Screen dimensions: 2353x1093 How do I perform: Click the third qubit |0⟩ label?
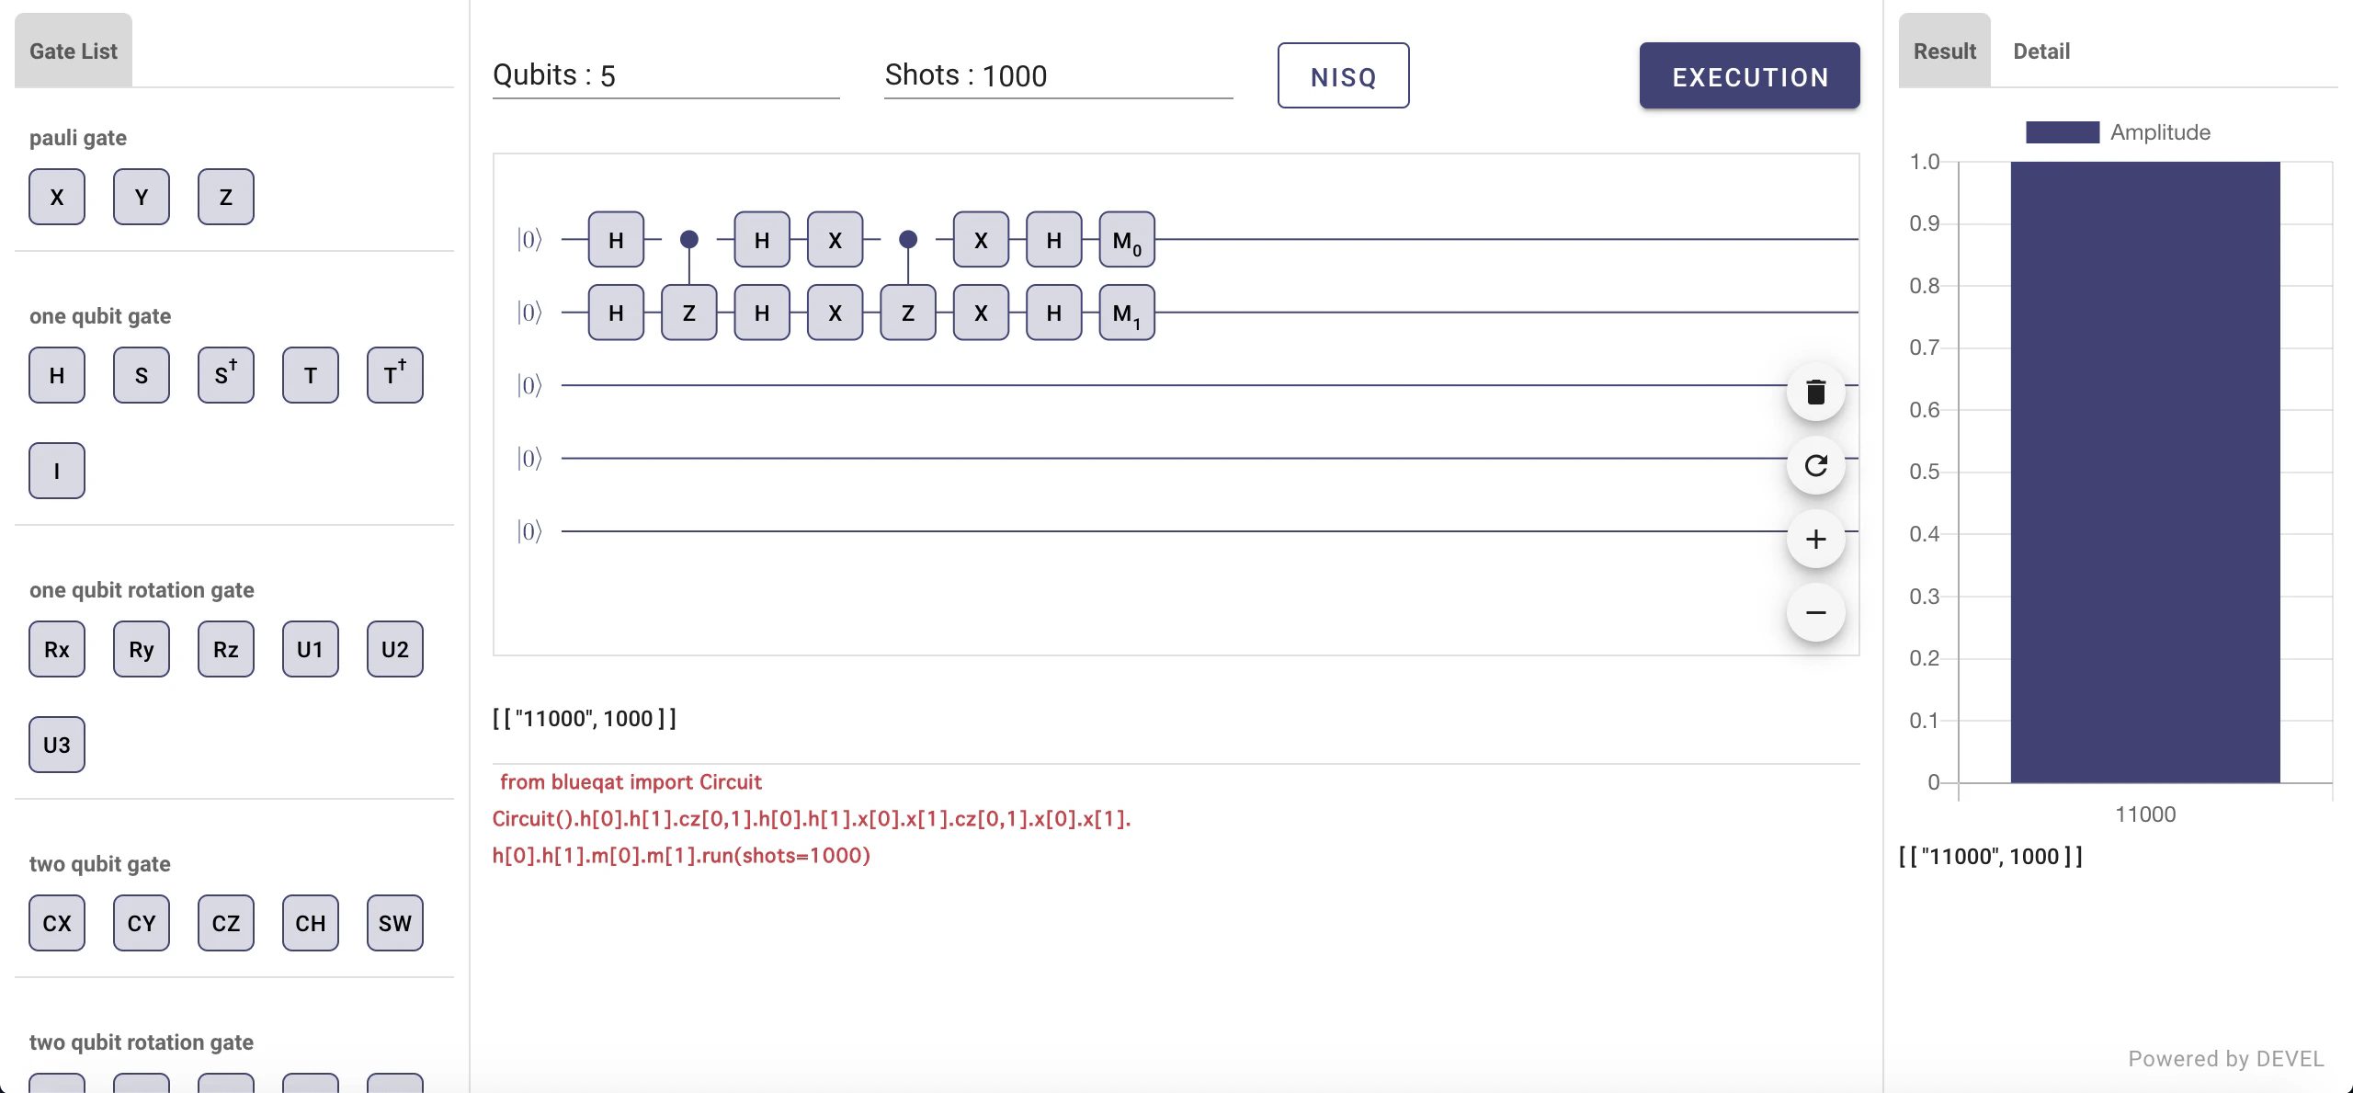point(529,385)
